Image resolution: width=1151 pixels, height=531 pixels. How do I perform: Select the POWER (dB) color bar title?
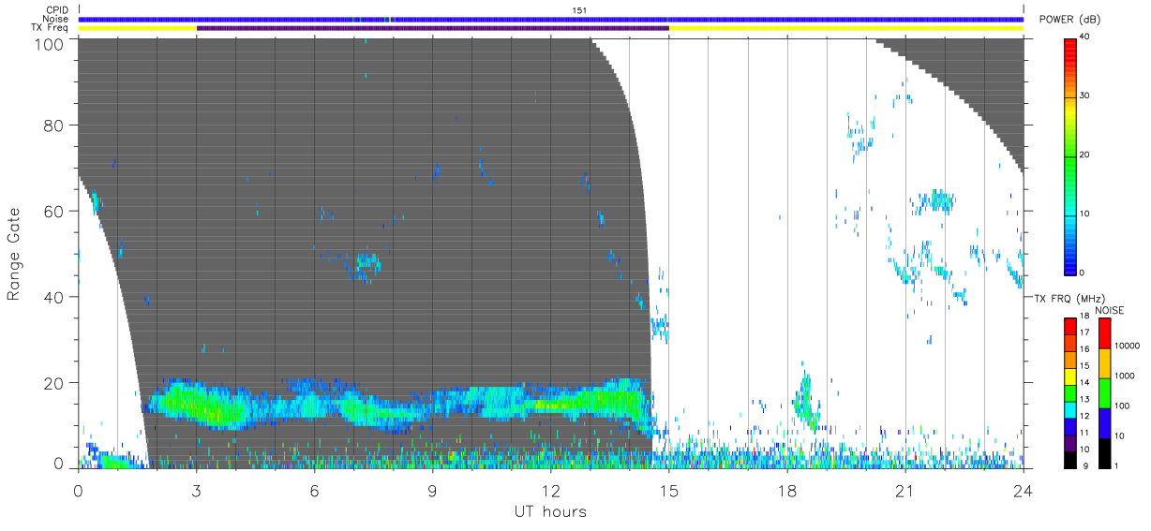1070,20
